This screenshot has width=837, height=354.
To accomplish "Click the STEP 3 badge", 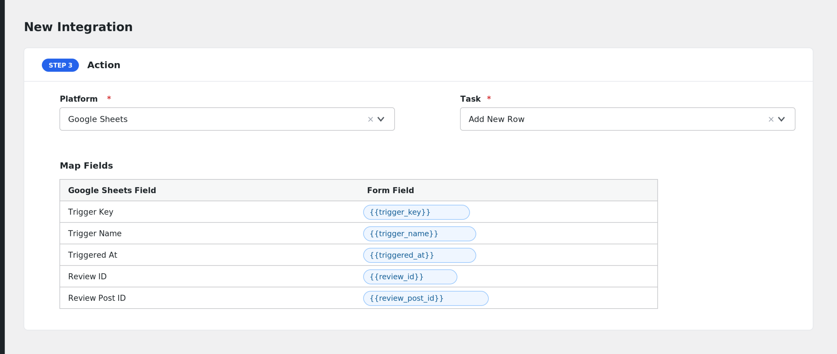I will (x=60, y=65).
